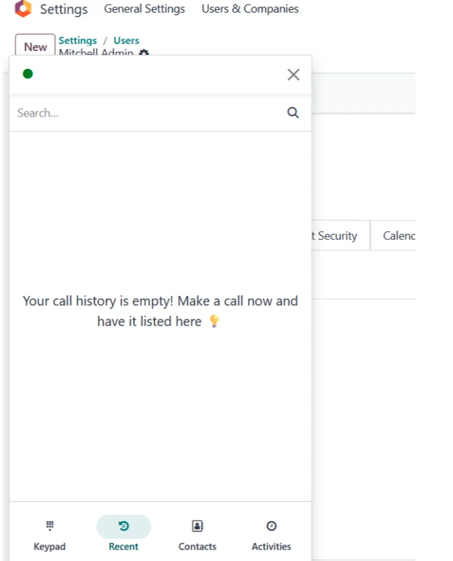The height and width of the screenshot is (561, 453).
Task: Open the General Settings menu
Action: (x=144, y=9)
